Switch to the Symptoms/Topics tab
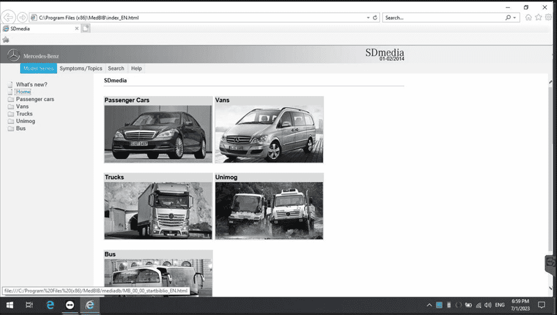The image size is (557, 315). [81, 69]
